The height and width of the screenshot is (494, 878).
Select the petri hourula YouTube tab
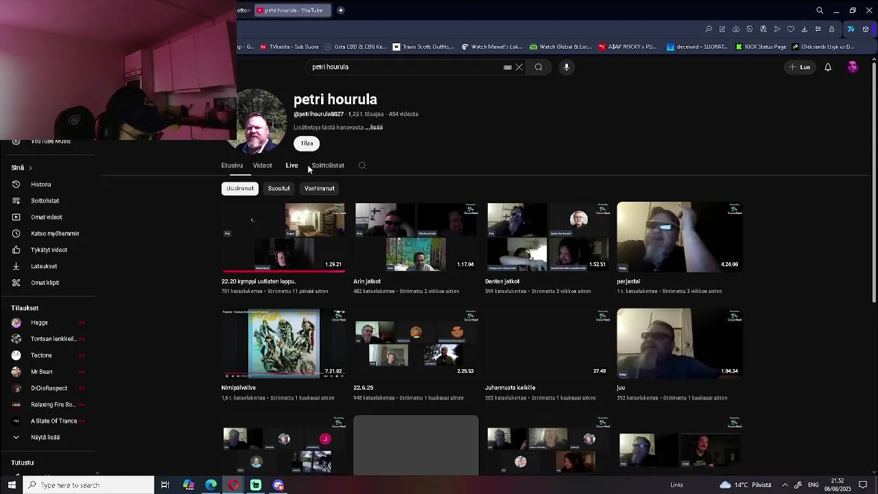pyautogui.click(x=293, y=10)
